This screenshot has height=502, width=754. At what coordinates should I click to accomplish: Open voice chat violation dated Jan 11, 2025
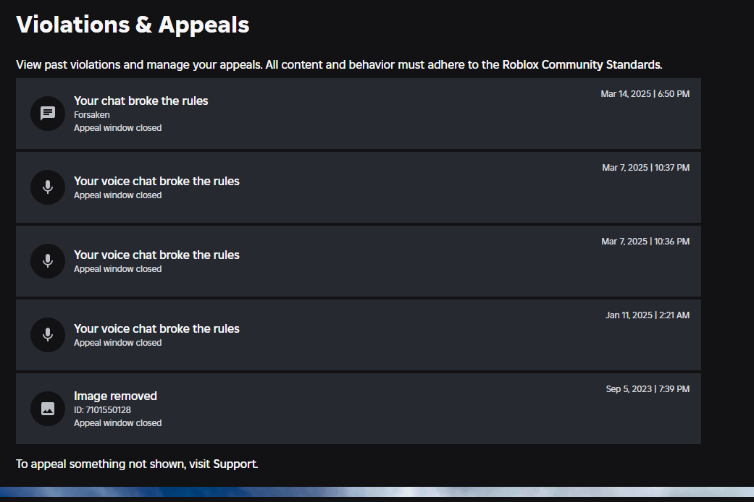click(x=359, y=335)
